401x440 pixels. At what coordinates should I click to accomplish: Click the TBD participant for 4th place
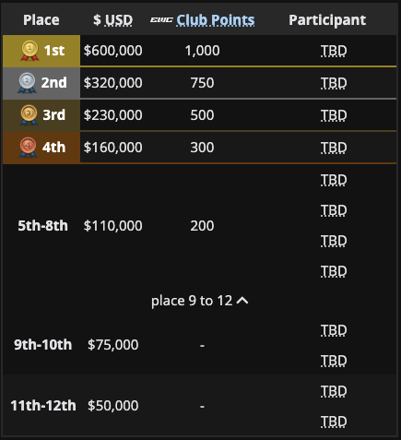pyautogui.click(x=334, y=148)
